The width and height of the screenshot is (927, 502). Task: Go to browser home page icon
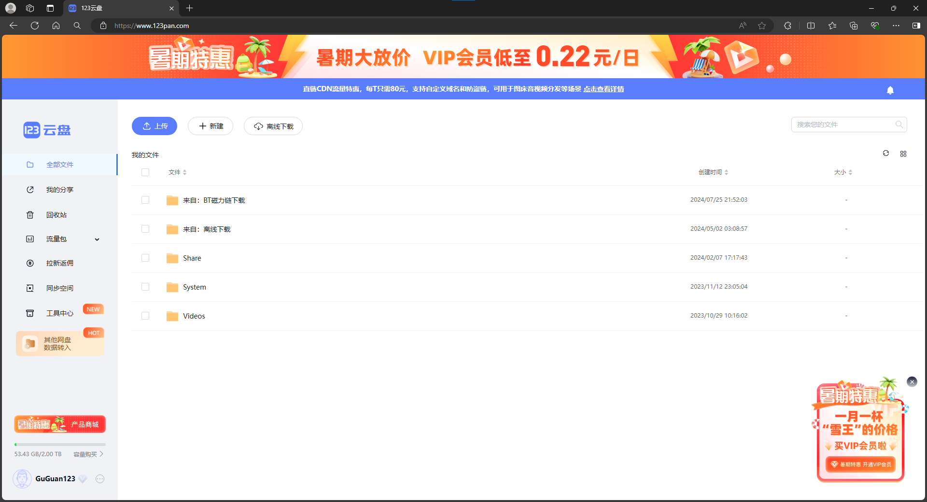[x=56, y=26]
